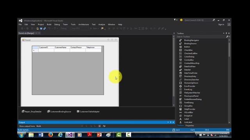Click the Toolbox vertical scrollbar
Image resolution: width=250 pixels, height=140 pixels.
[229, 81]
